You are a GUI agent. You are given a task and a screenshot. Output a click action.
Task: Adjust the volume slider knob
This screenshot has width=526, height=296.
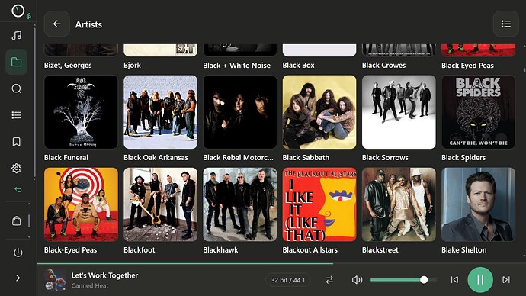click(x=424, y=279)
